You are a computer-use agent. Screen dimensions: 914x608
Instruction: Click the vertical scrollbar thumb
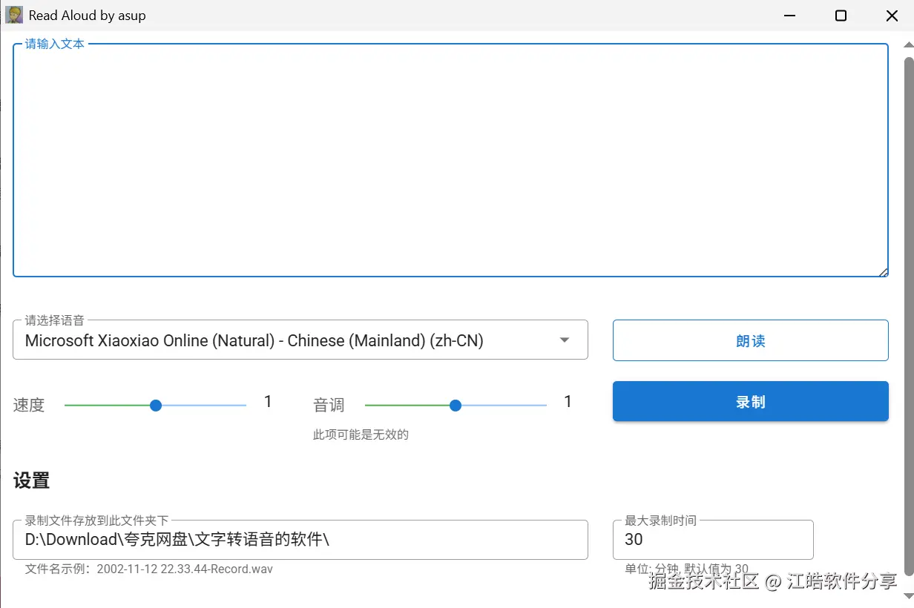coord(908,315)
